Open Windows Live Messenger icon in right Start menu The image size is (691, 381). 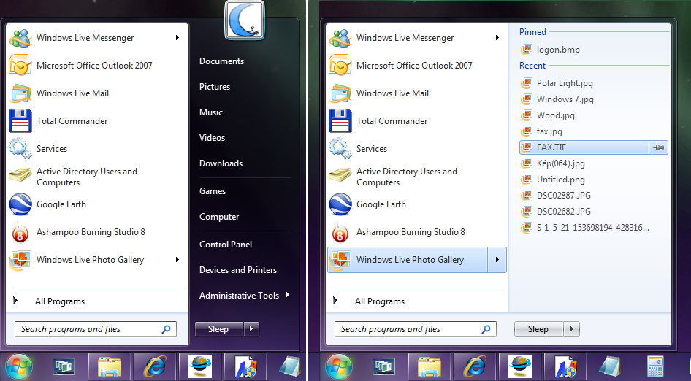340,38
